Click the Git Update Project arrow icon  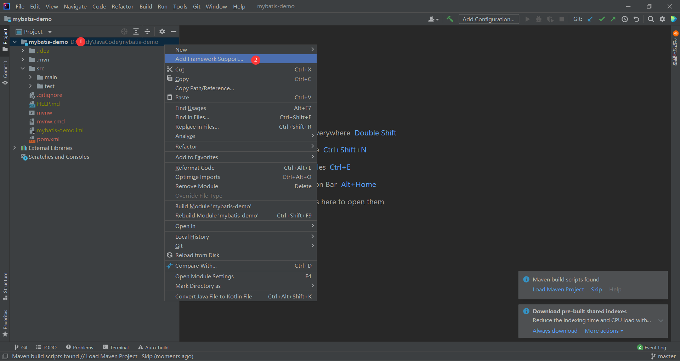[590, 19]
